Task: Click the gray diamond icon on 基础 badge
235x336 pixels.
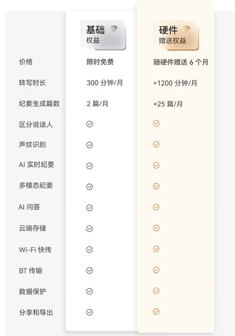Action: coord(114,29)
